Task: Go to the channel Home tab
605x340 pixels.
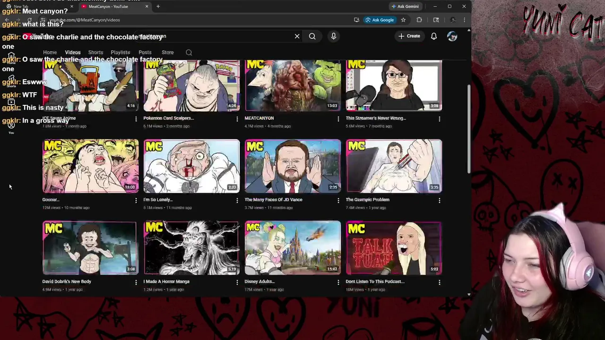Action: coord(50,52)
